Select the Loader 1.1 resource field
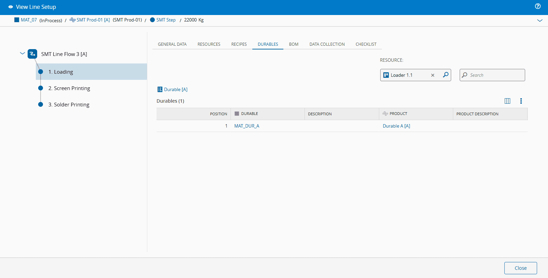The width and height of the screenshot is (548, 278). tap(406, 75)
